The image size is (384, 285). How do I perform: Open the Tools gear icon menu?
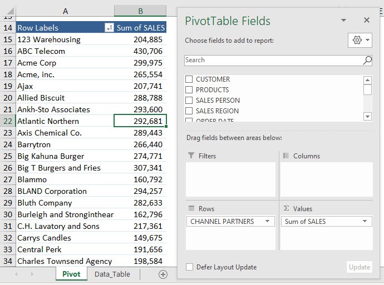coord(360,40)
